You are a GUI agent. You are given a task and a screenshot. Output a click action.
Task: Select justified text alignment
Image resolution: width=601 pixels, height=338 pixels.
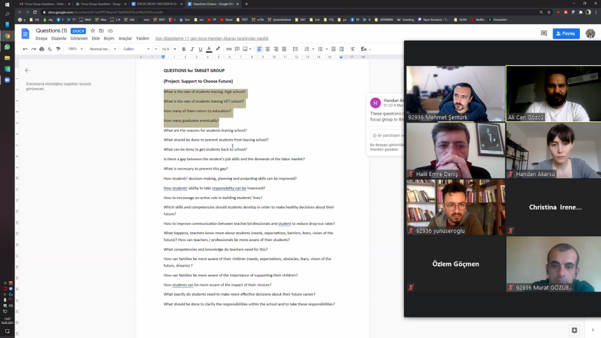pos(284,49)
